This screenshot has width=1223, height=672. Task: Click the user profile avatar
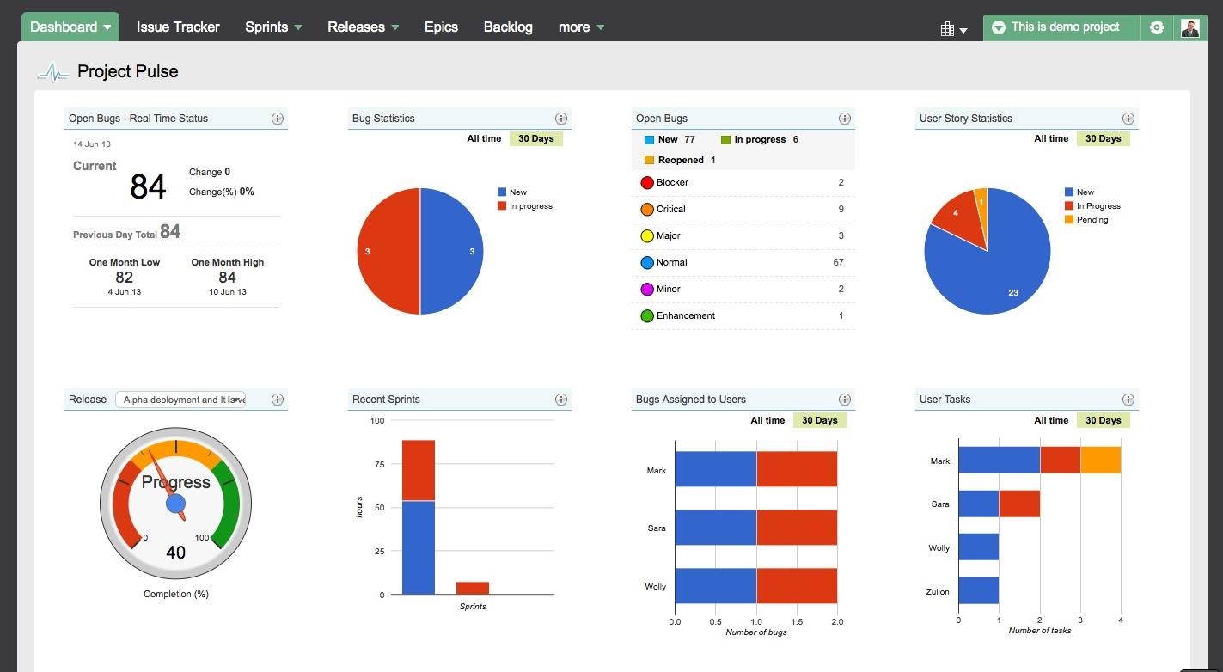click(x=1189, y=27)
